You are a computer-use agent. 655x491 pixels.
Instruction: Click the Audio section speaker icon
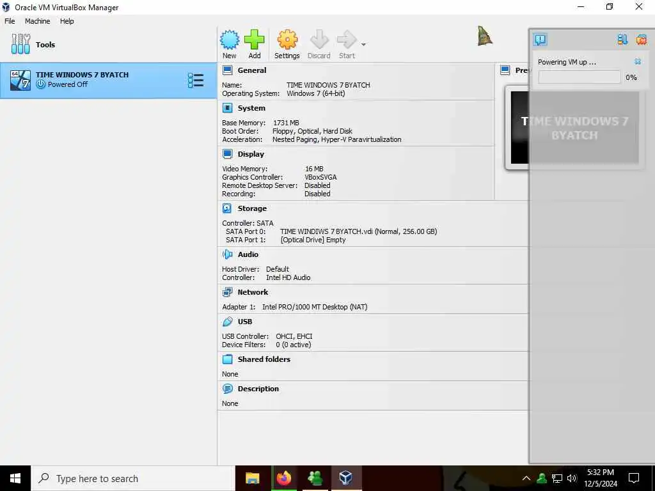pyautogui.click(x=227, y=254)
